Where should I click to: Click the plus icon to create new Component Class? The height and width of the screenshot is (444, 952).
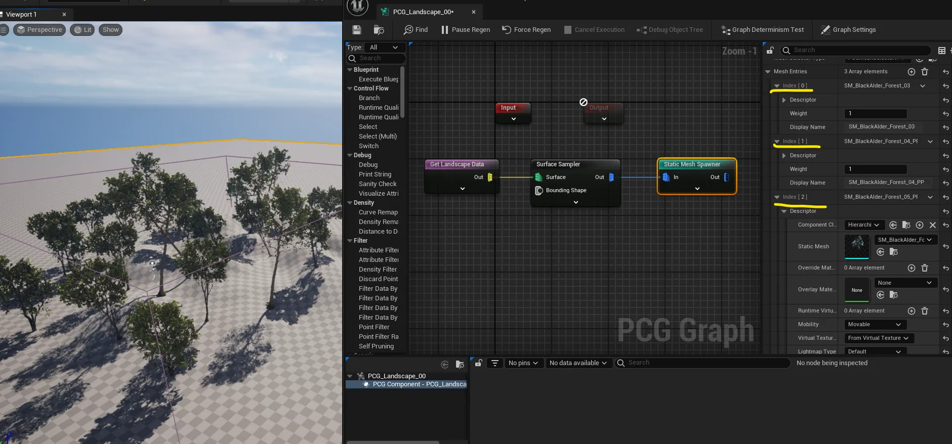pos(920,225)
